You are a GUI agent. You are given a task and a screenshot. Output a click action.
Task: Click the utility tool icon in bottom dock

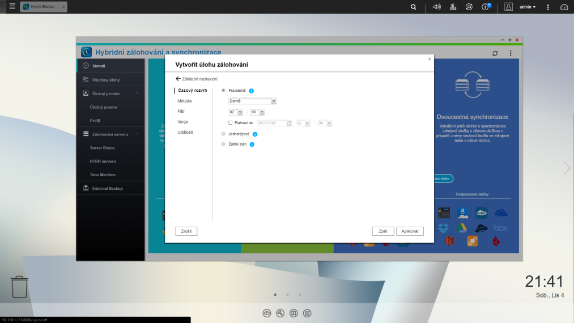pos(280,313)
